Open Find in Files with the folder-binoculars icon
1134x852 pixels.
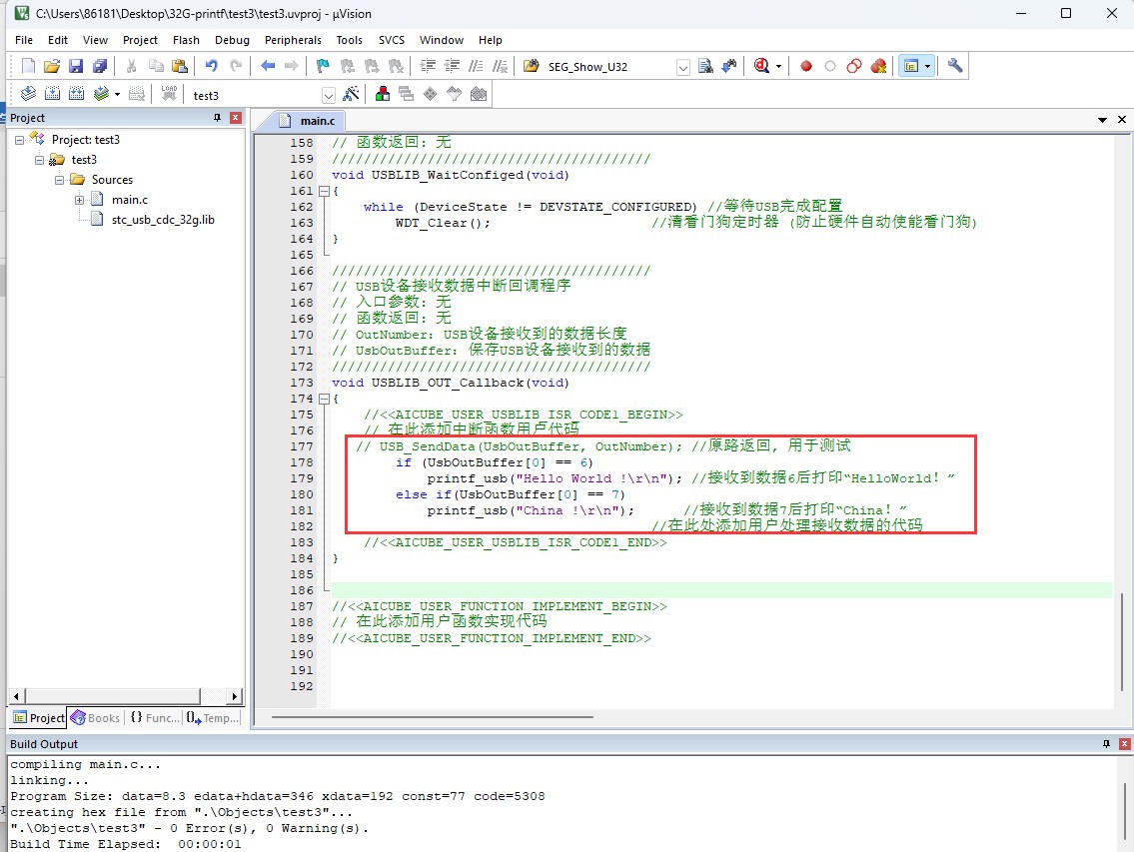click(x=532, y=67)
